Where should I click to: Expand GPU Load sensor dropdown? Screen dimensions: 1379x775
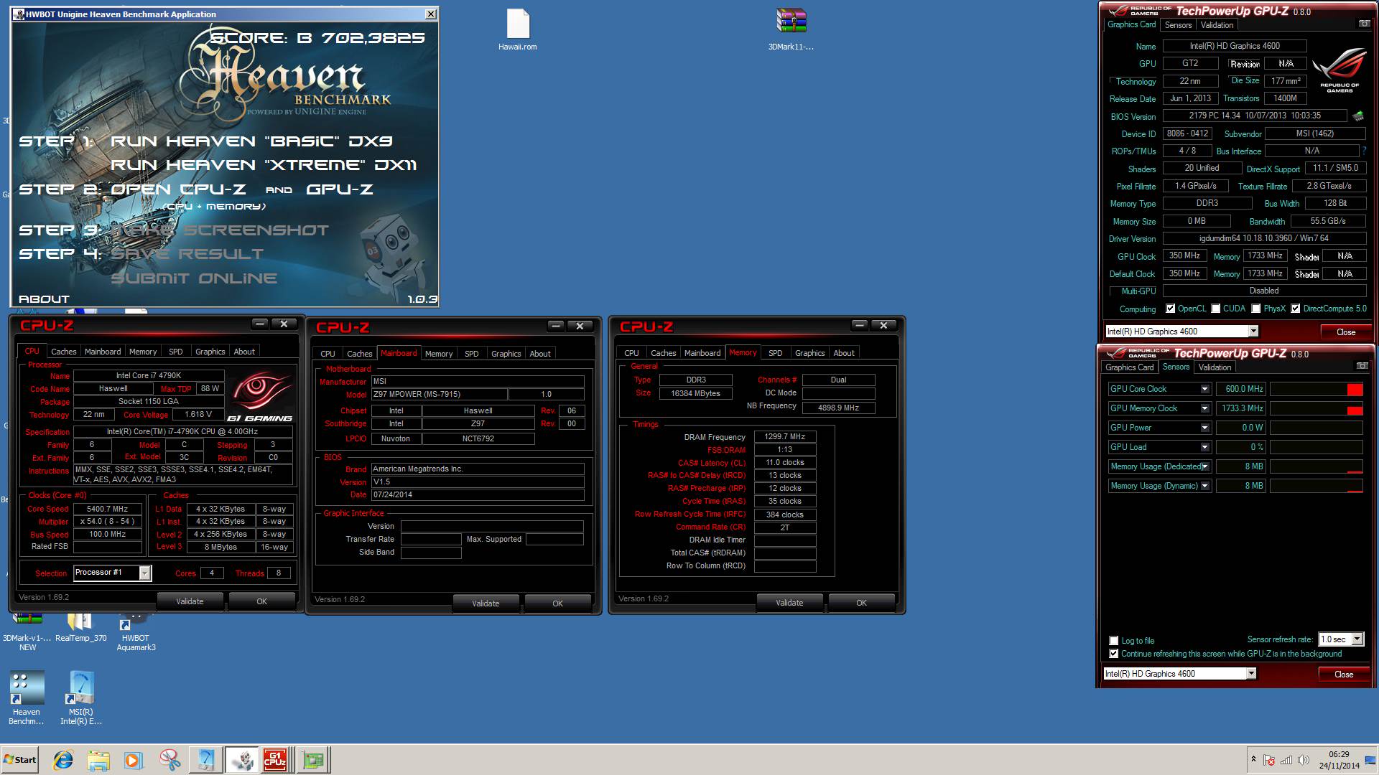1205,447
